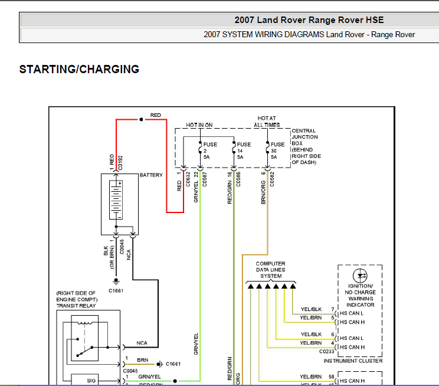This screenshot has height=386, width=439.
Task: Click connector label C0632
Action: coord(188,179)
